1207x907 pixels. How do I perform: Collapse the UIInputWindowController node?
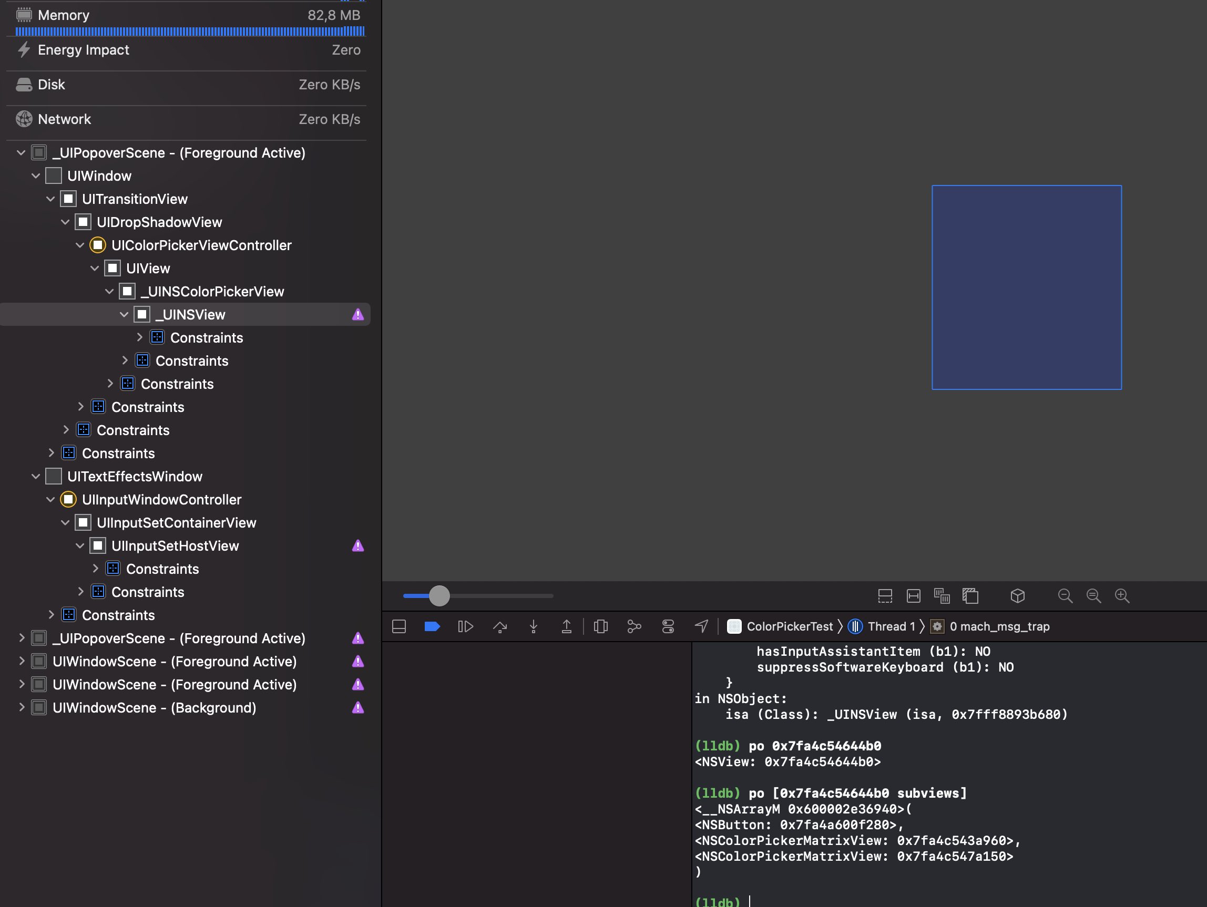pos(51,500)
